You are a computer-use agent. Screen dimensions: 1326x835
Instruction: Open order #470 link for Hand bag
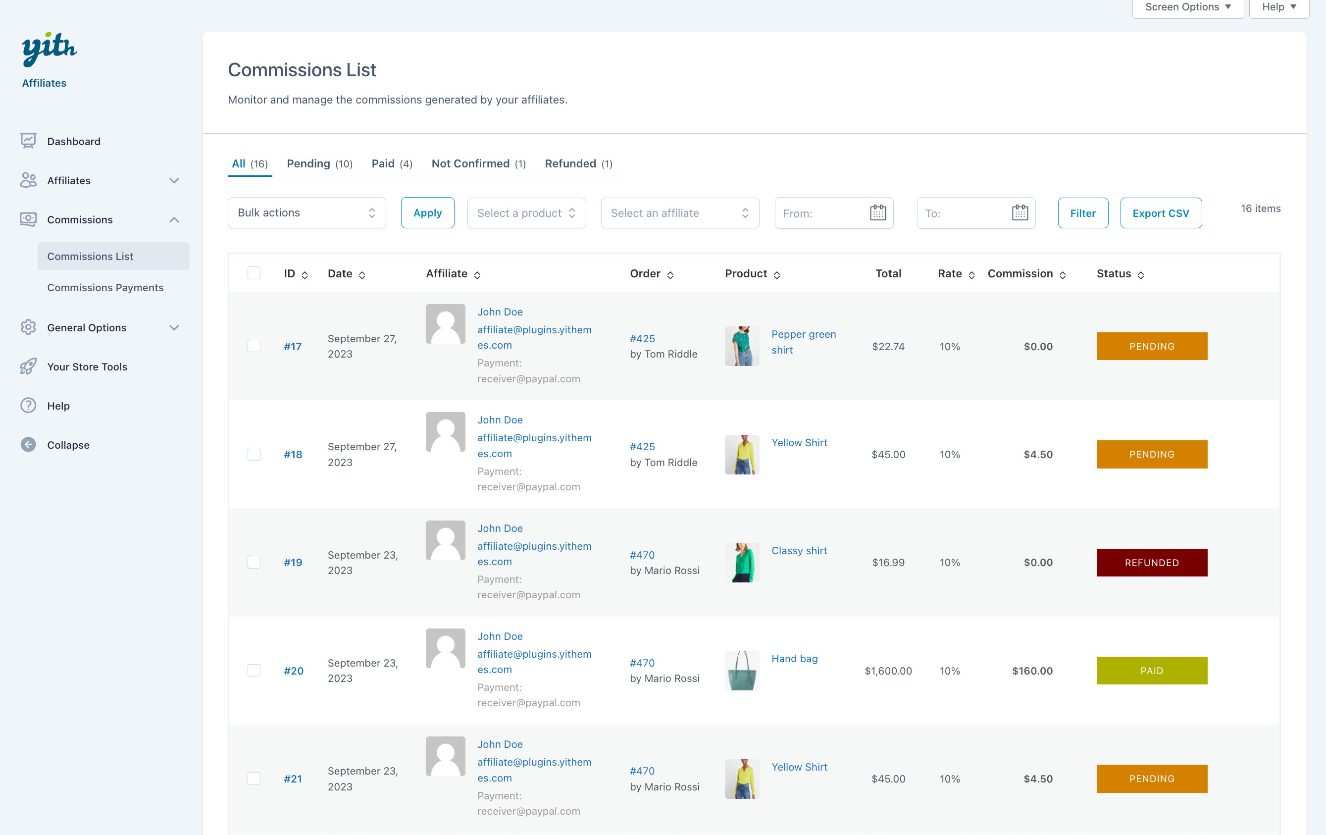pyautogui.click(x=642, y=663)
